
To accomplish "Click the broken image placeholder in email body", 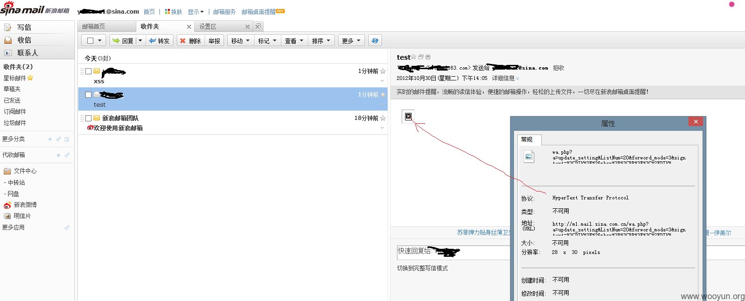I will click(x=408, y=116).
